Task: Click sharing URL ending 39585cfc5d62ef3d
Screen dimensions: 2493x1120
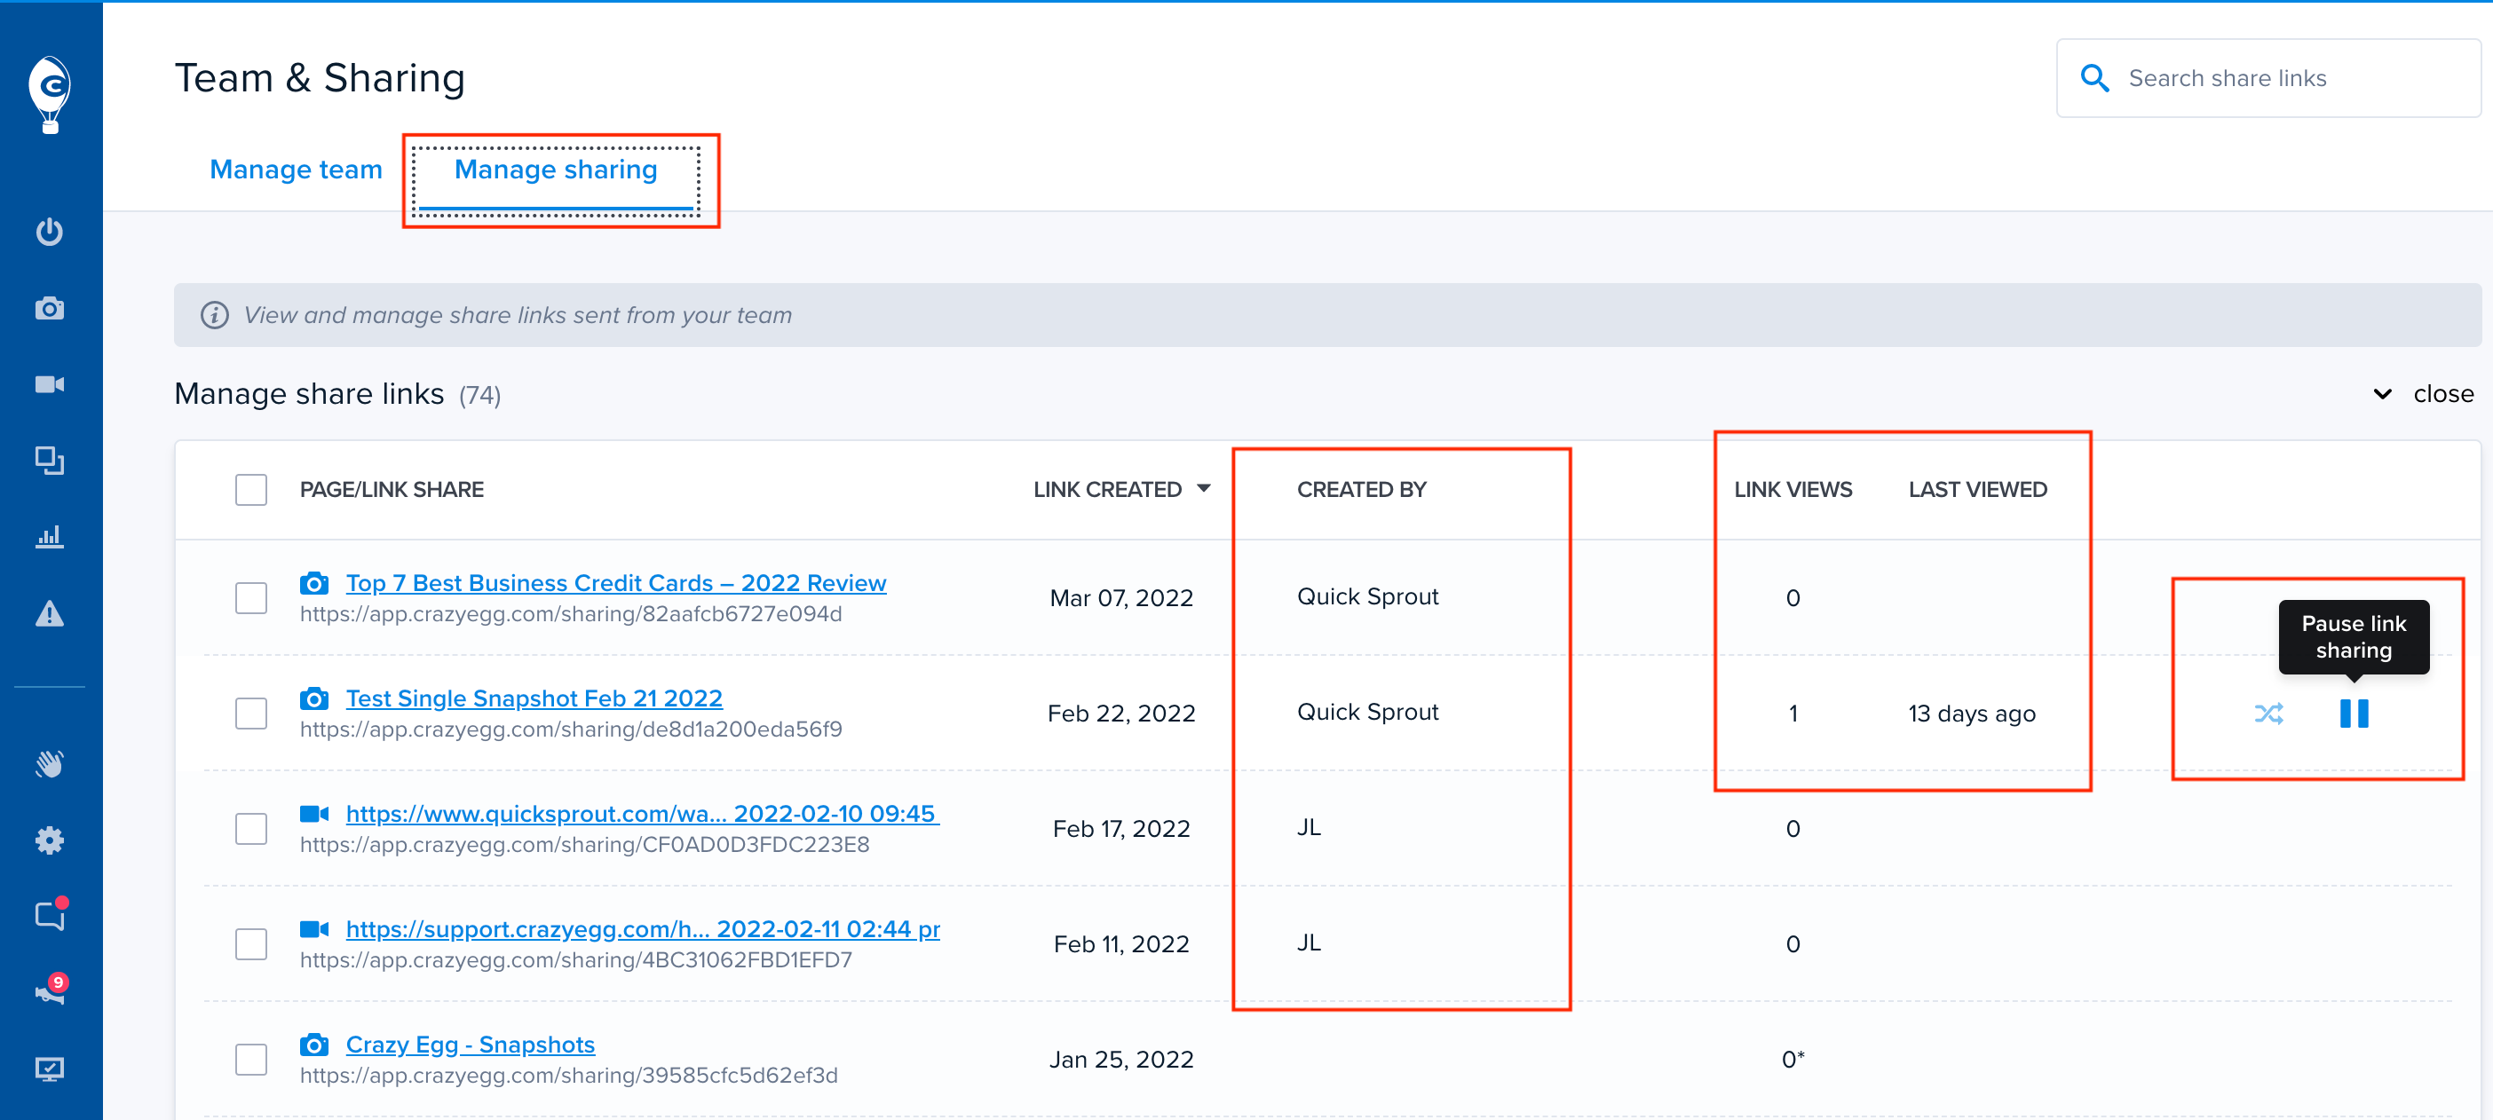Action: click(569, 1075)
